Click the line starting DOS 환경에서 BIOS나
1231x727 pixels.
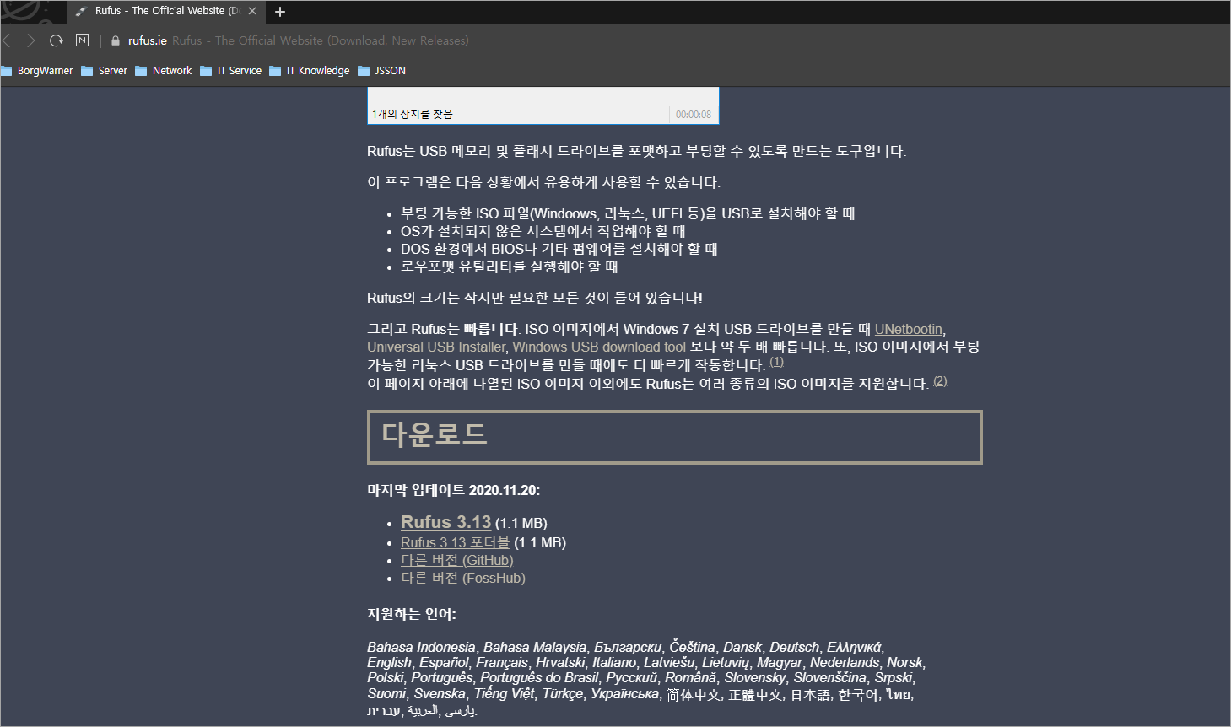point(559,249)
